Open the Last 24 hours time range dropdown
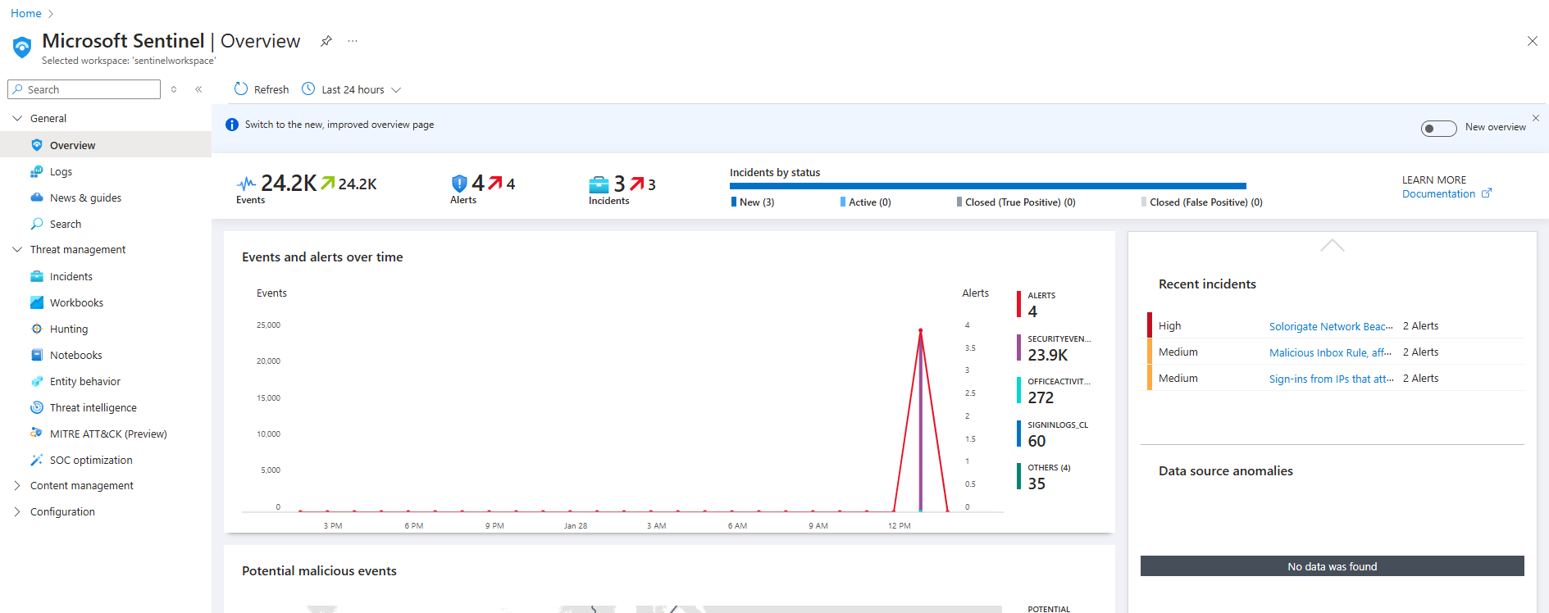This screenshot has height=613, width=1549. [352, 89]
